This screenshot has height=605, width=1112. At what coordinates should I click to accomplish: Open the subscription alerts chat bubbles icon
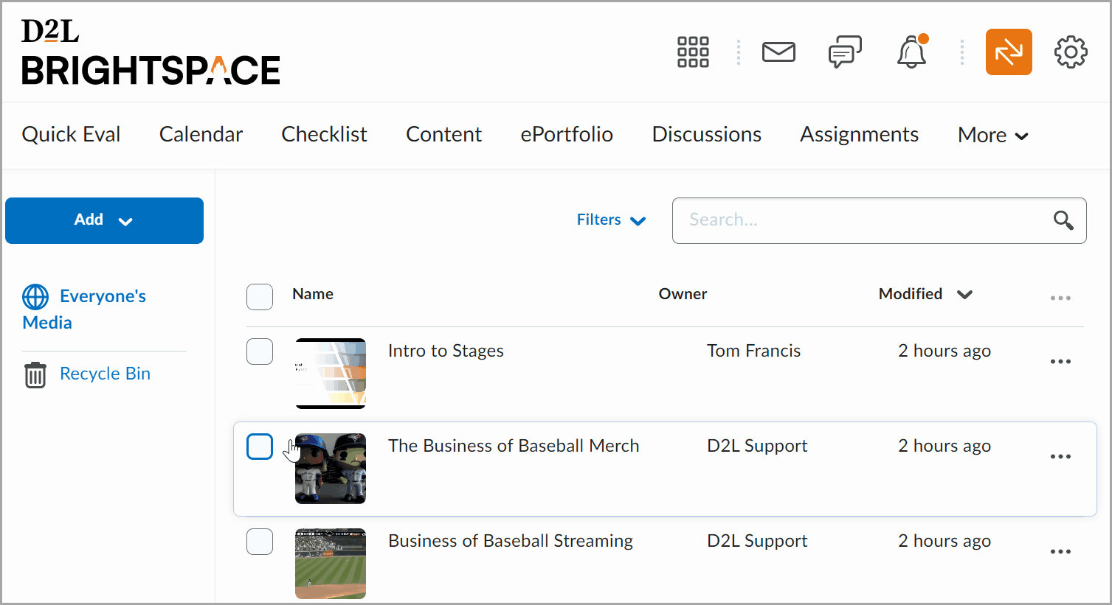(845, 52)
